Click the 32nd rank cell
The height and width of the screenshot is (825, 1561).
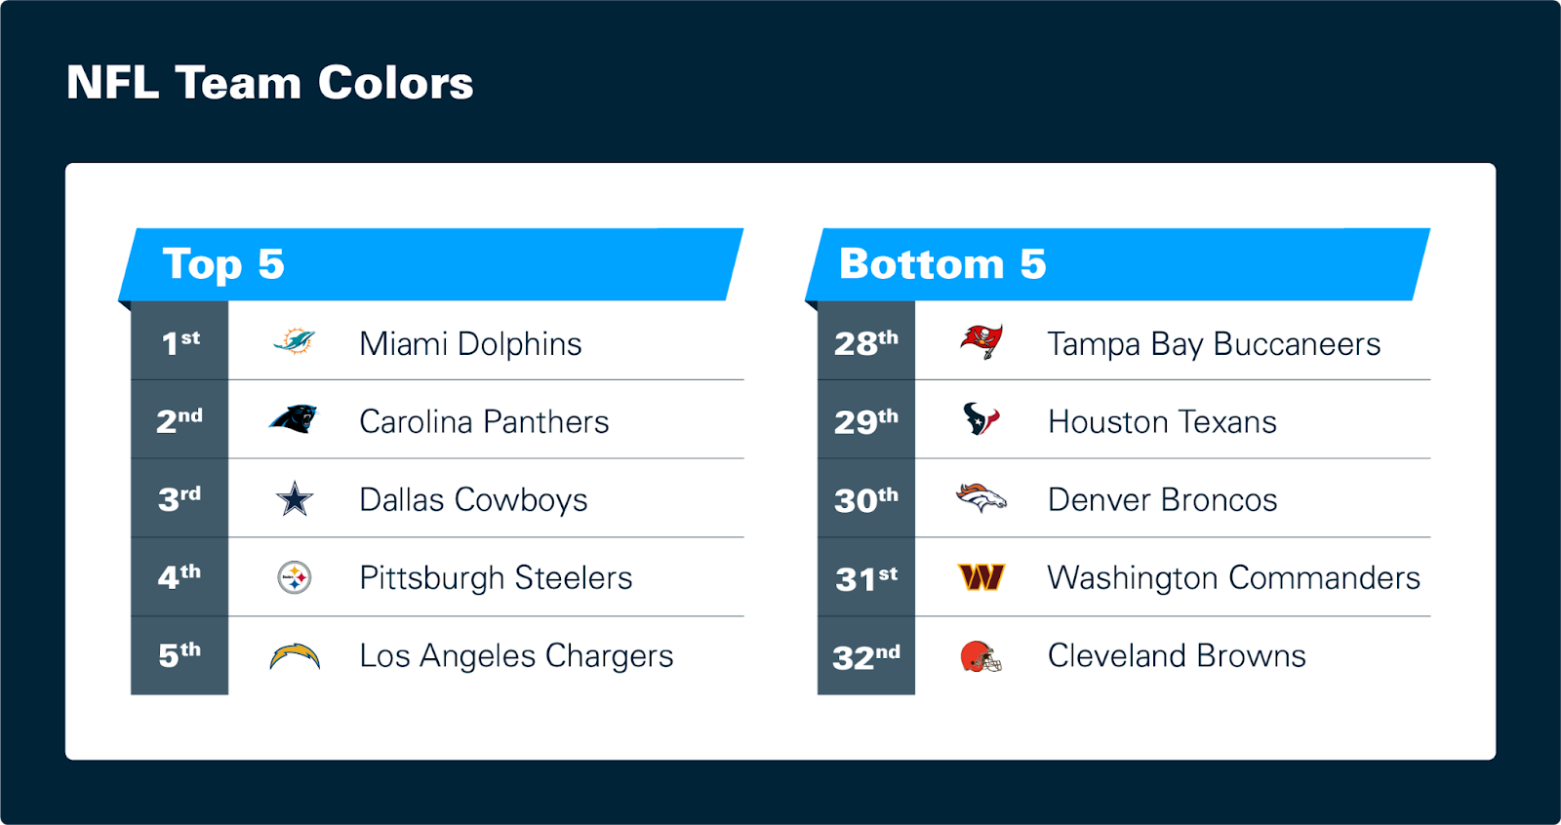[866, 656]
